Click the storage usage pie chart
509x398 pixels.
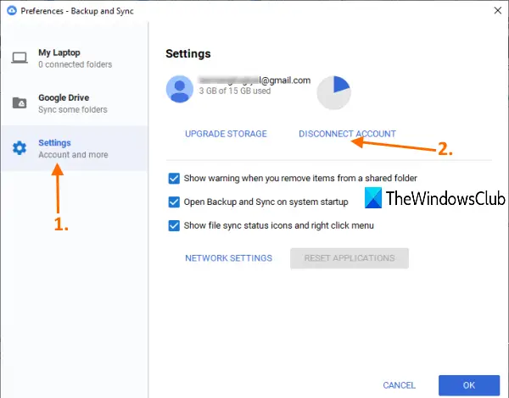[333, 92]
